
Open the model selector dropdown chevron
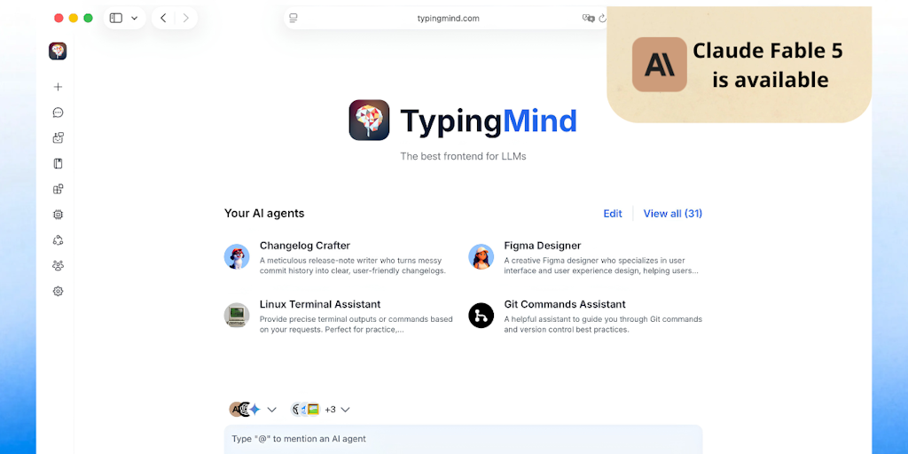tap(271, 410)
